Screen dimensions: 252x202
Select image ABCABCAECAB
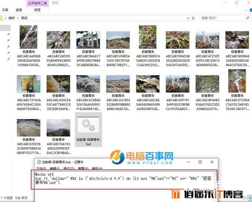[x=148, y=84]
